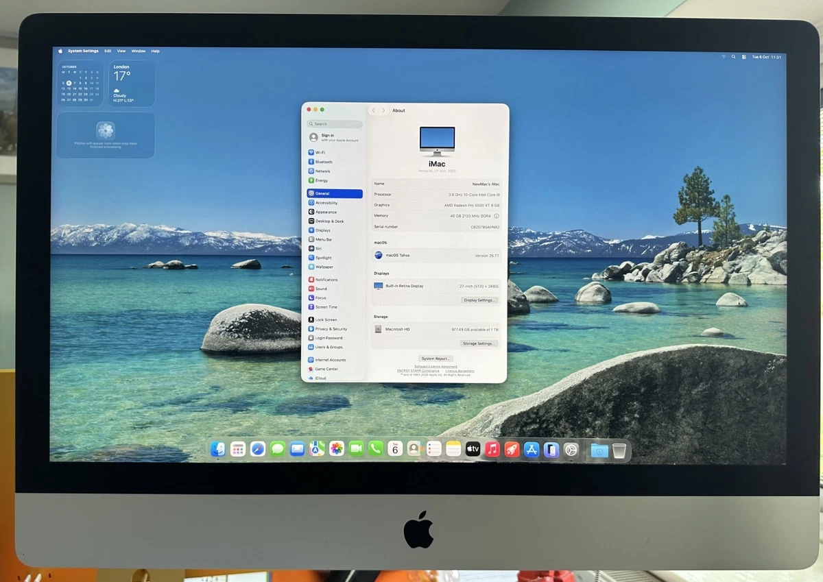823x582 pixels.
Task: Click the Display Settings button
Action: [479, 300]
